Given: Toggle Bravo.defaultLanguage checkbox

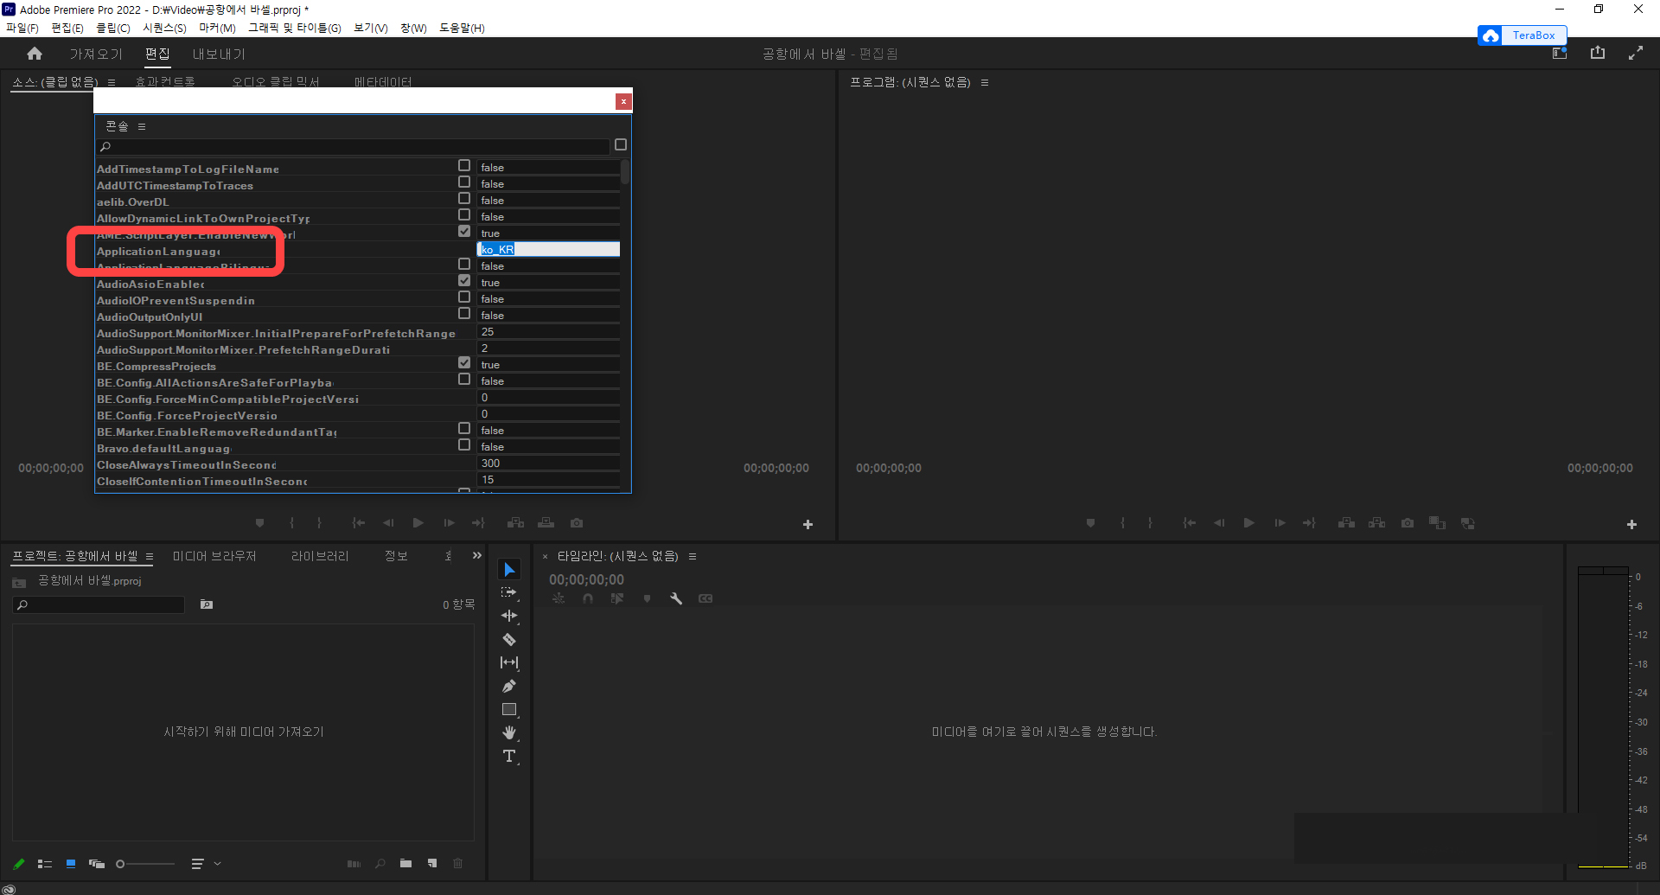Looking at the screenshot, I should 464,444.
